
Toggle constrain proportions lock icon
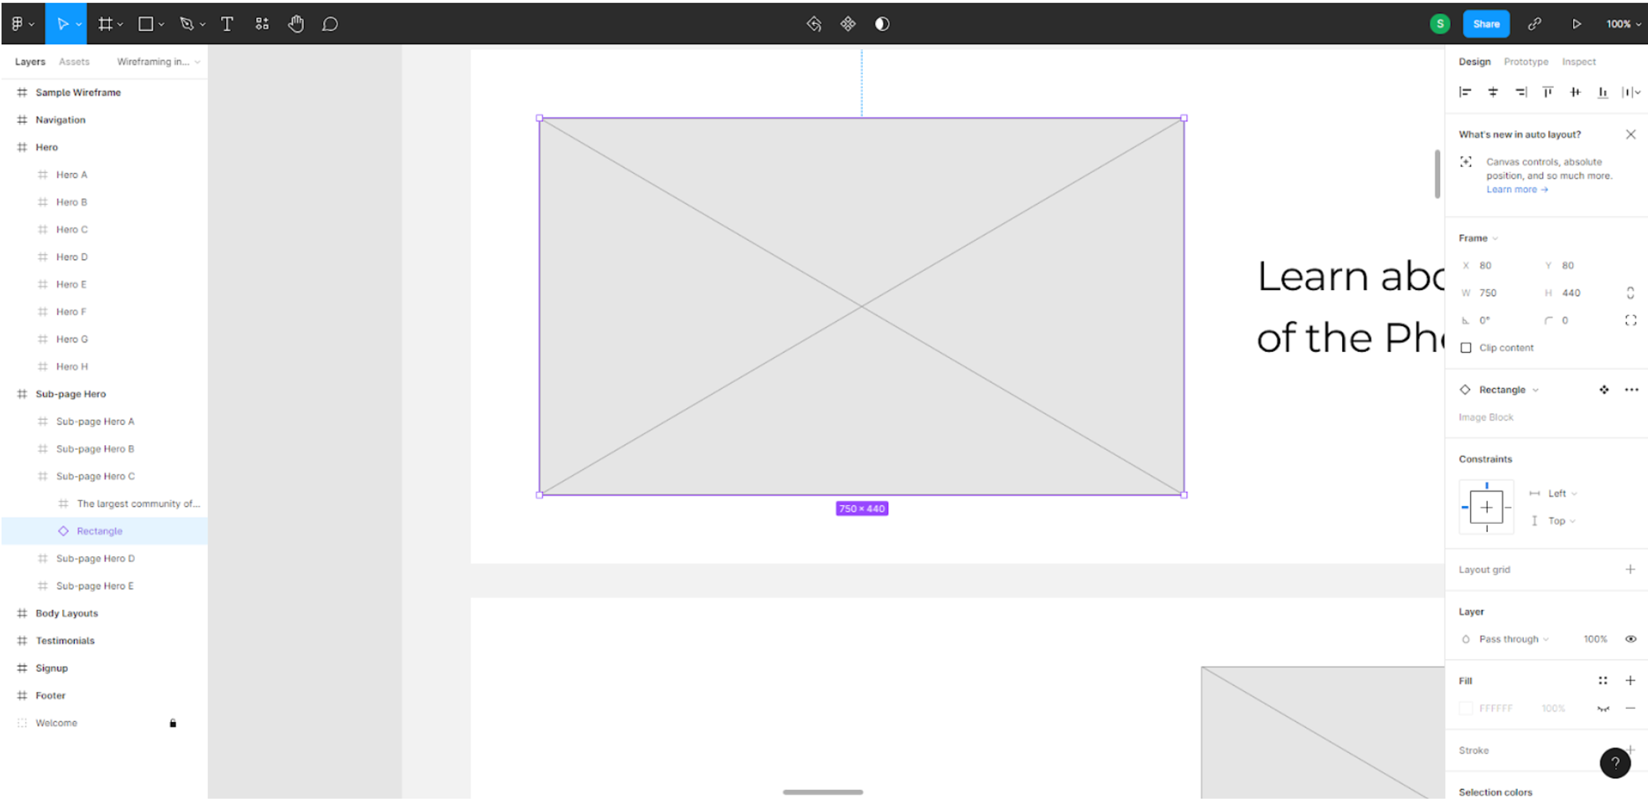coord(1630,293)
